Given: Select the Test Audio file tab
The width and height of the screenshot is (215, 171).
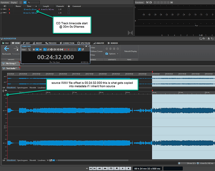Looking at the screenshot, I should pyautogui.click(x=11, y=68).
